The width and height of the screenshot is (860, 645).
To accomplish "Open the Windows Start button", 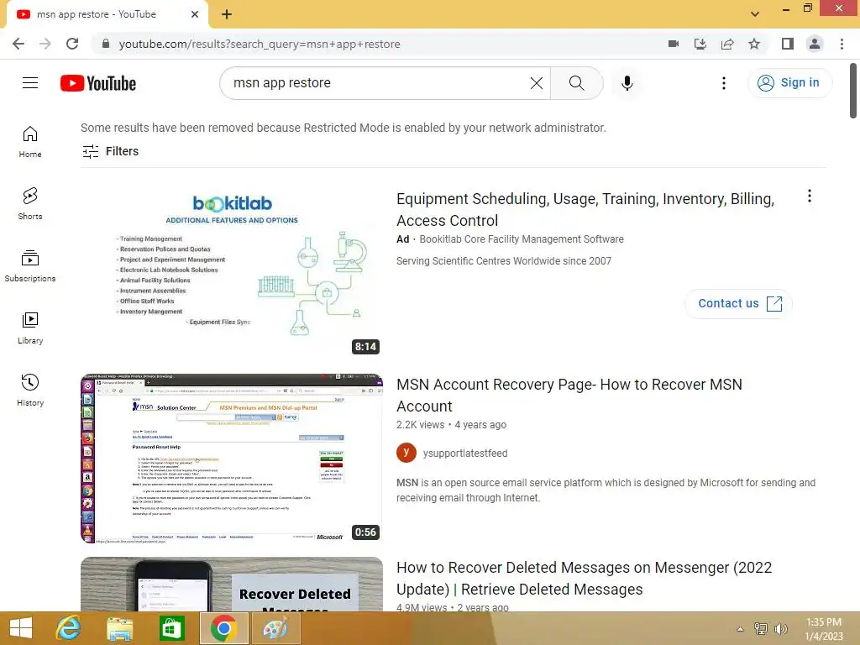I will coord(20,628).
